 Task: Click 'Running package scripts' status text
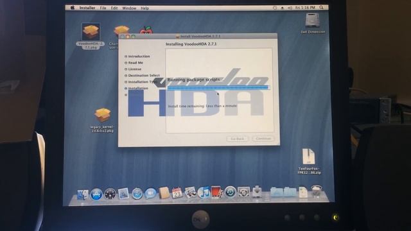[x=194, y=80]
